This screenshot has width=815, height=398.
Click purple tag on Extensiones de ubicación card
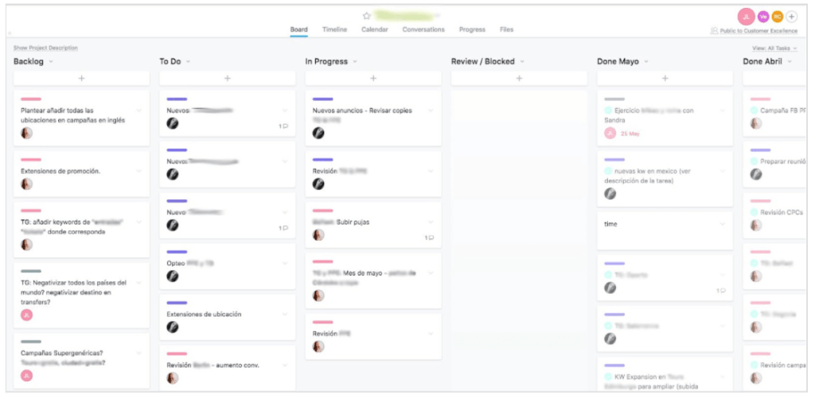(x=177, y=303)
